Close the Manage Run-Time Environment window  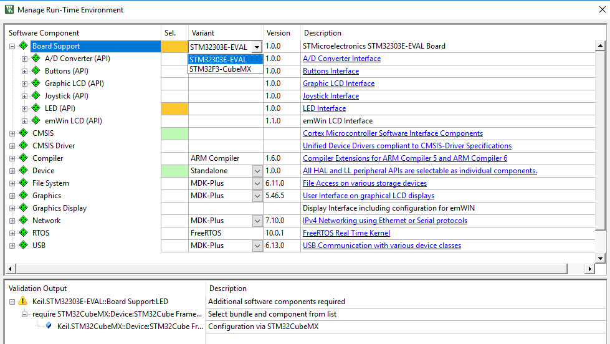pos(602,9)
